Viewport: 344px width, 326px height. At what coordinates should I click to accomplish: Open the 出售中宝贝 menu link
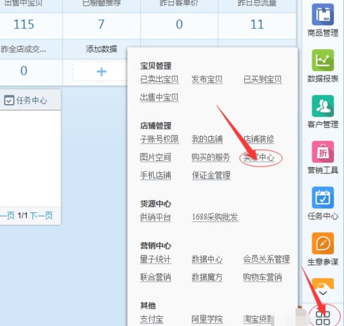[159, 97]
